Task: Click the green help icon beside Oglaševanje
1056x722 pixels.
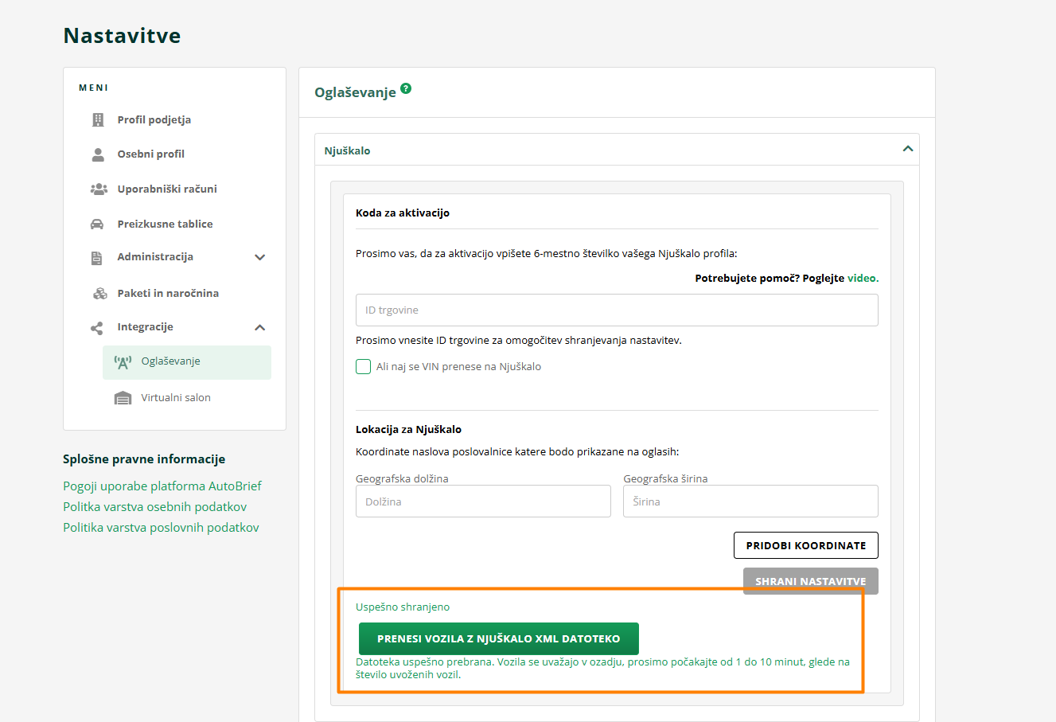Action: click(x=406, y=88)
